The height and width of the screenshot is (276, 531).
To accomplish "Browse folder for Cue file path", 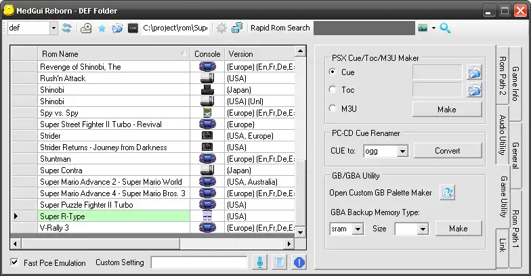I will pos(474,72).
